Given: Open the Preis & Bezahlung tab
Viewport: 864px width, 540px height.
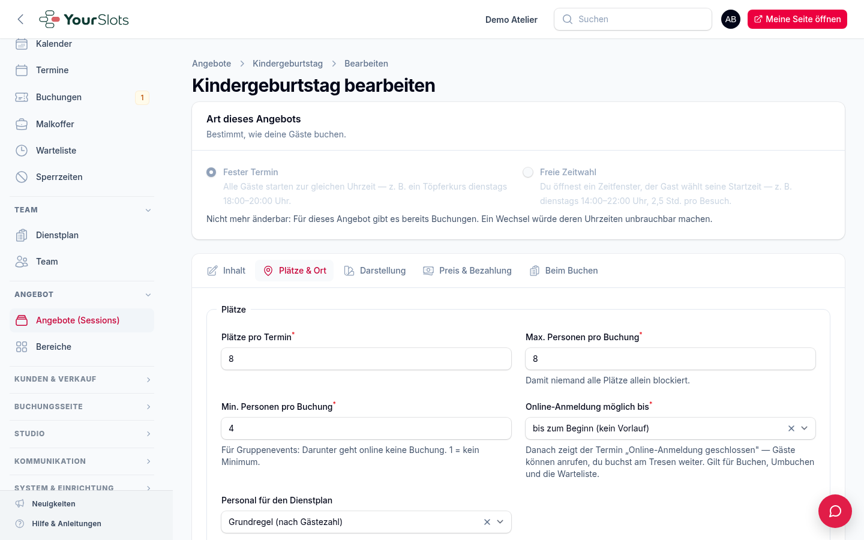Looking at the screenshot, I should point(467,271).
